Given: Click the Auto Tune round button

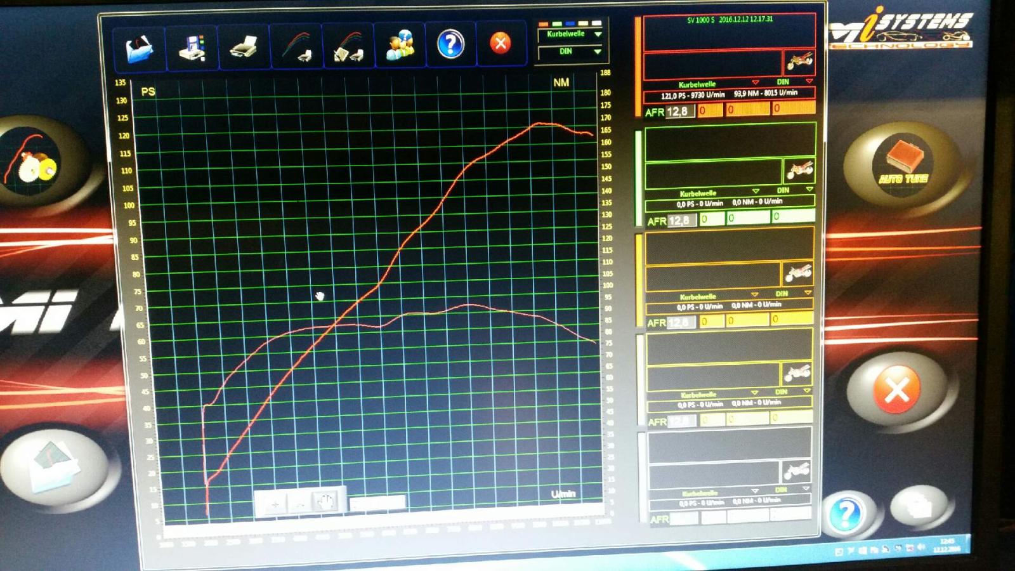Looking at the screenshot, I should [903, 162].
